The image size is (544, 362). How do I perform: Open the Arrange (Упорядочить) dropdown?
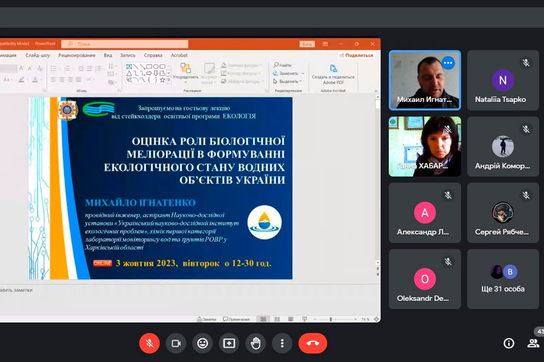point(186,72)
